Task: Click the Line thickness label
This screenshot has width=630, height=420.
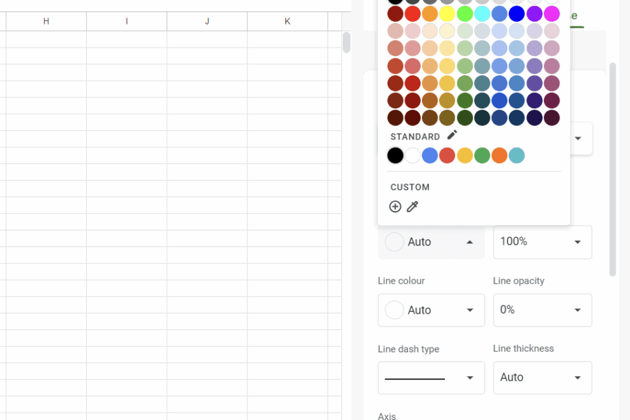Action: [x=523, y=348]
